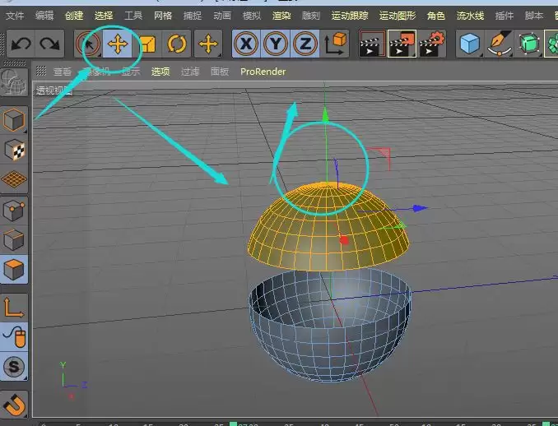Switch to Points mode in sidebar
Image resolution: width=558 pixels, height=426 pixels.
(x=14, y=210)
